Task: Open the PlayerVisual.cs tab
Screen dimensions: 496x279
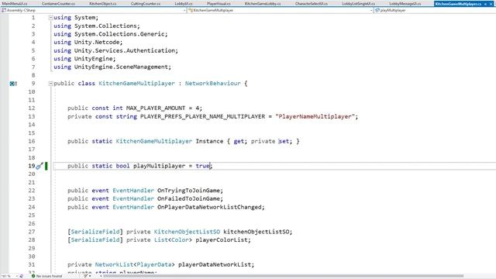Action: click(x=219, y=3)
